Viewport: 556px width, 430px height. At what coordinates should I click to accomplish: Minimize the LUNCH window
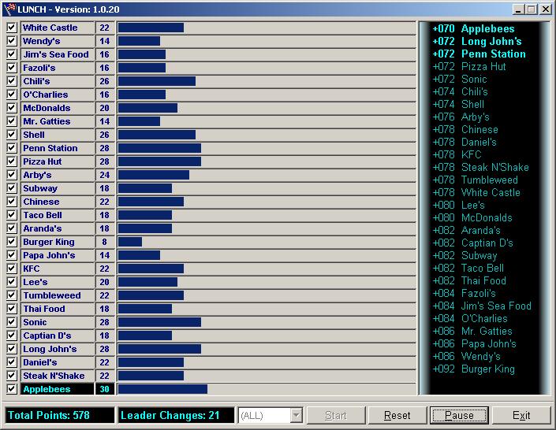pyautogui.click(x=518, y=9)
